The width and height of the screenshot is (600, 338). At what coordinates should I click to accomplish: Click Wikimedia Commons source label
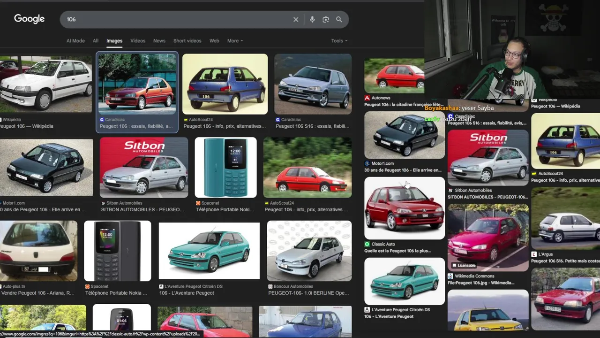point(474,276)
